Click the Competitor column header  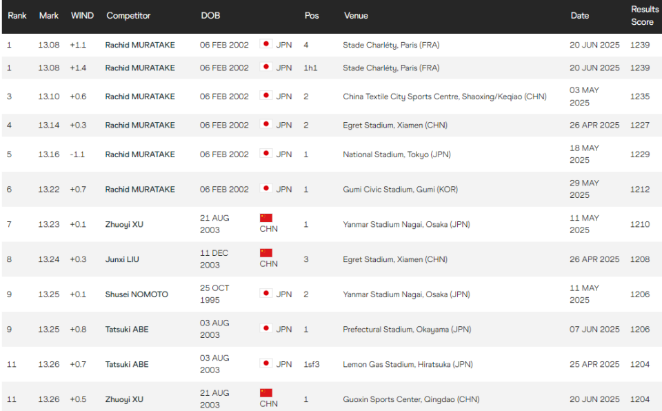pyautogui.click(x=128, y=16)
